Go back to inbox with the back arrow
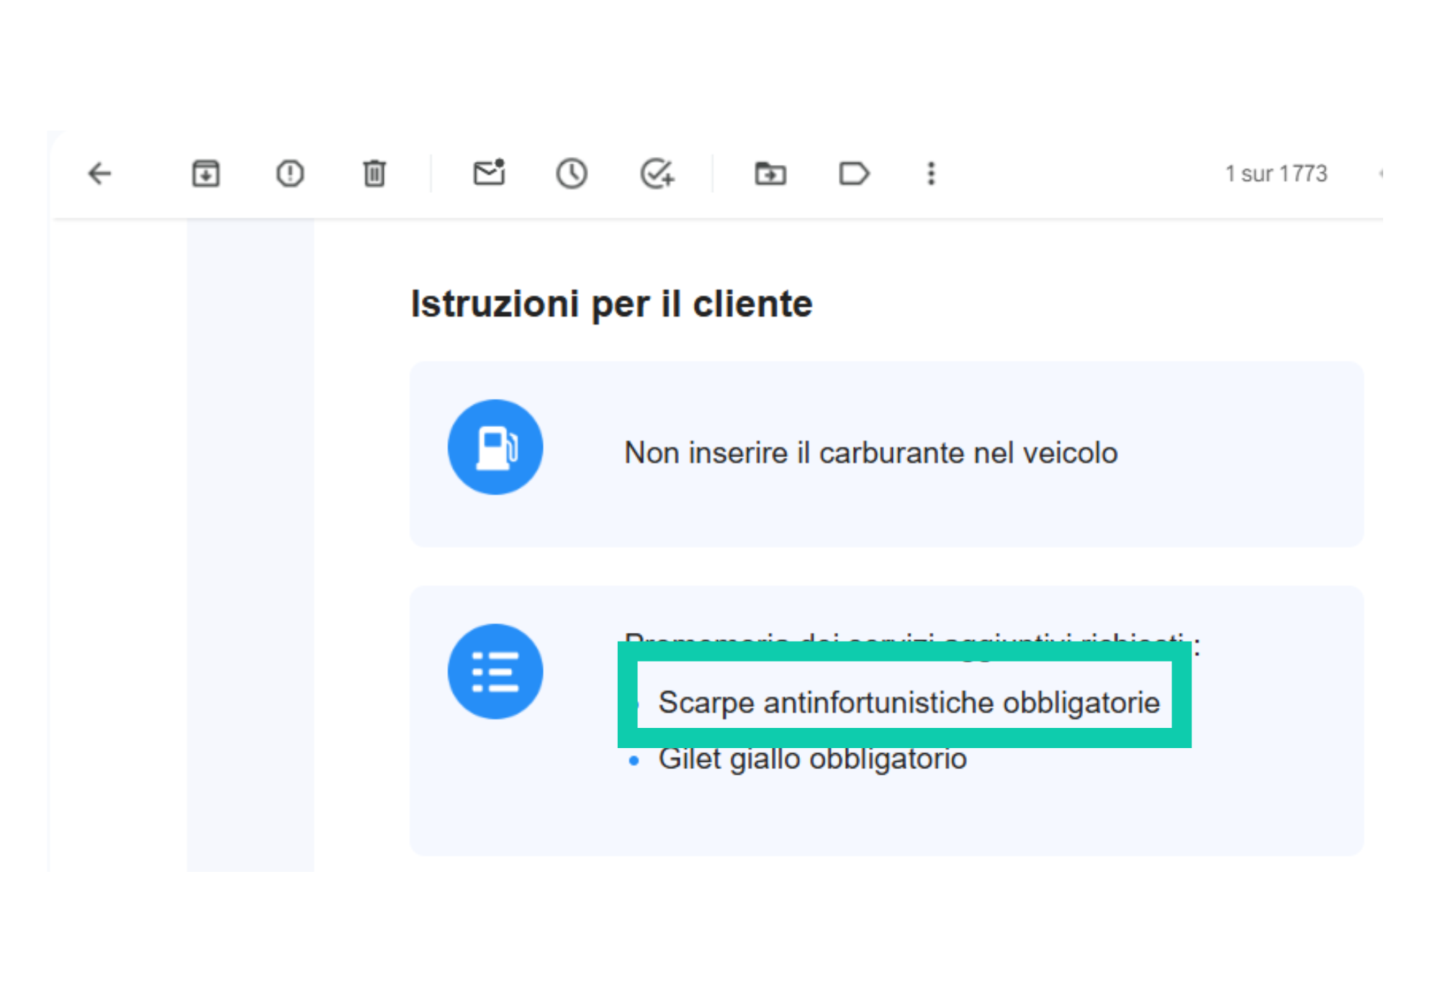The height and width of the screenshot is (1008, 1440). click(x=99, y=174)
